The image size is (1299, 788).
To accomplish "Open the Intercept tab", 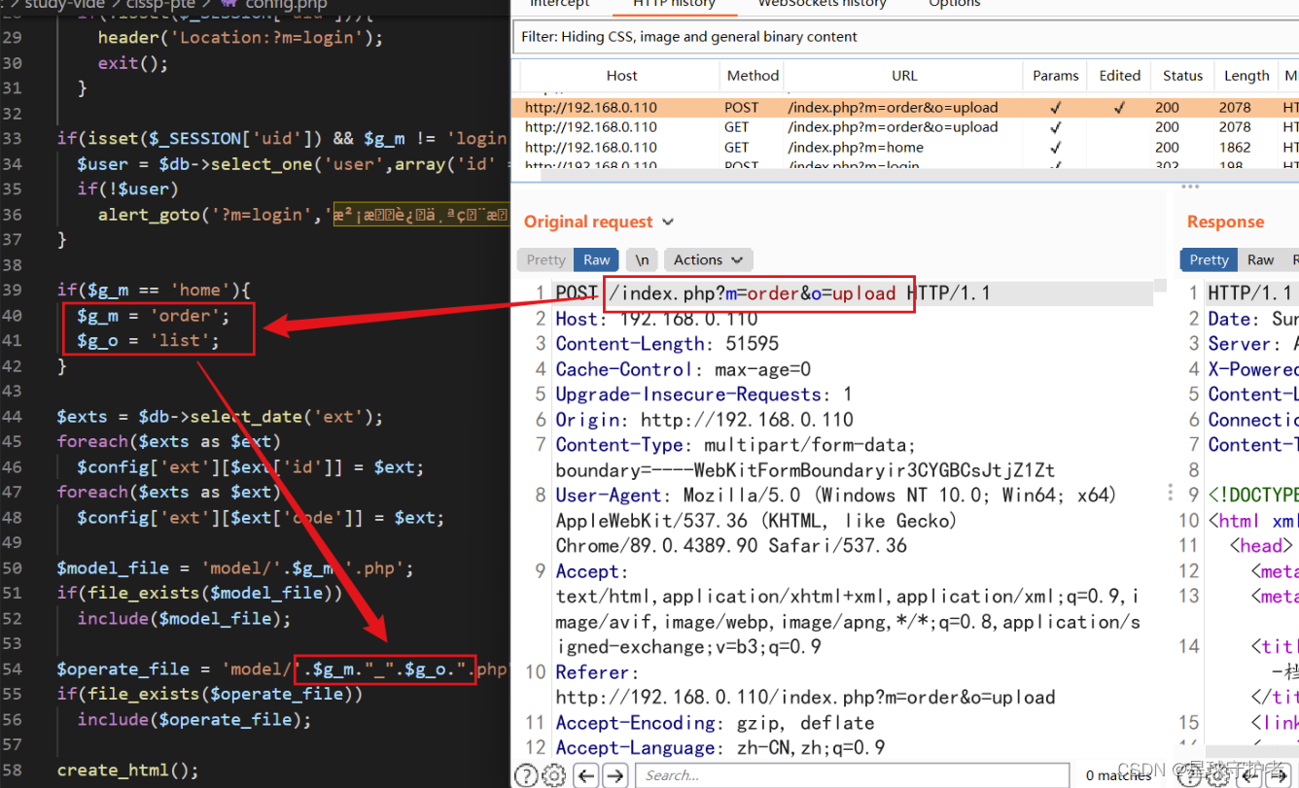I will [x=559, y=4].
